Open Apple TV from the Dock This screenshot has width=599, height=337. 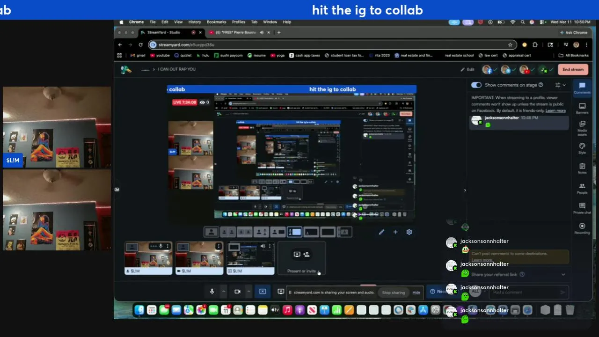click(275, 310)
